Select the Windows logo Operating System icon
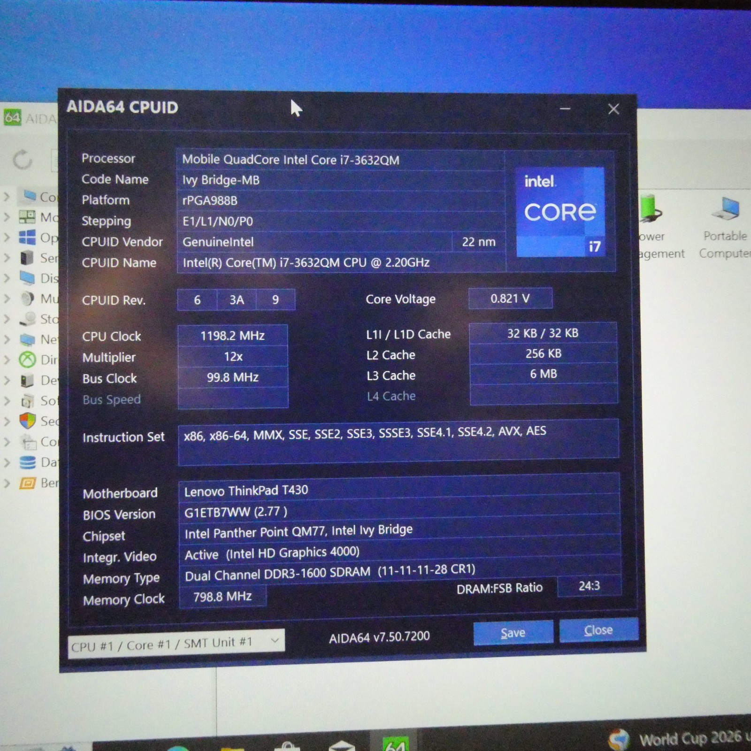 click(27, 238)
